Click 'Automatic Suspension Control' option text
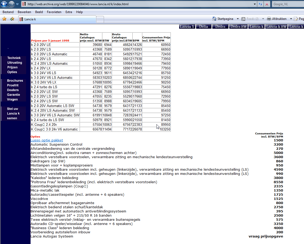This screenshot has height=244, width=304. click(x=56, y=145)
